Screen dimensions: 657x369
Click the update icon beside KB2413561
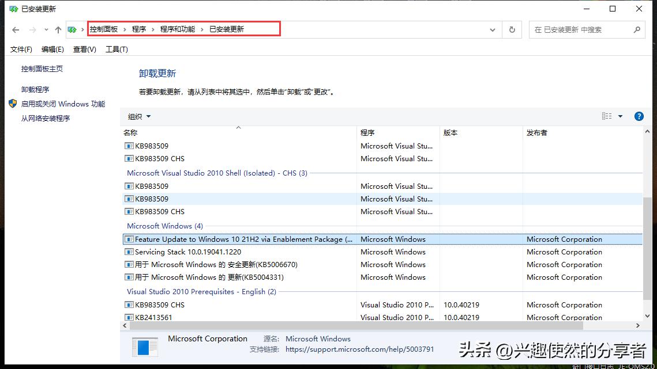pyautogui.click(x=129, y=317)
